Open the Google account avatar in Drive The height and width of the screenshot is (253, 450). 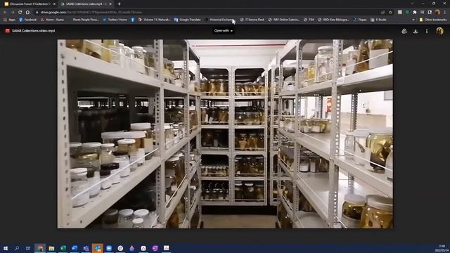439,31
